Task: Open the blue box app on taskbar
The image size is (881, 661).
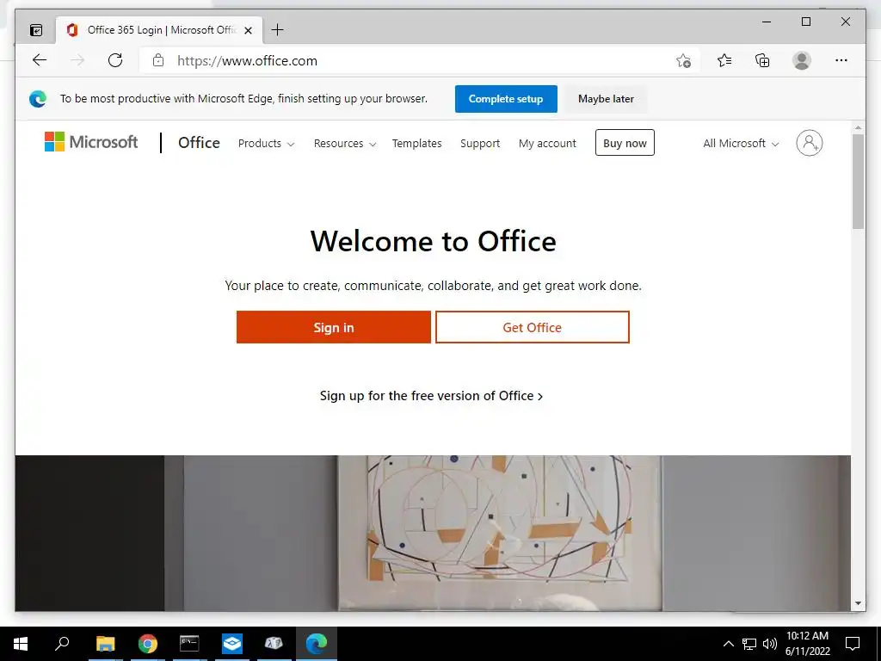Action: (232, 644)
